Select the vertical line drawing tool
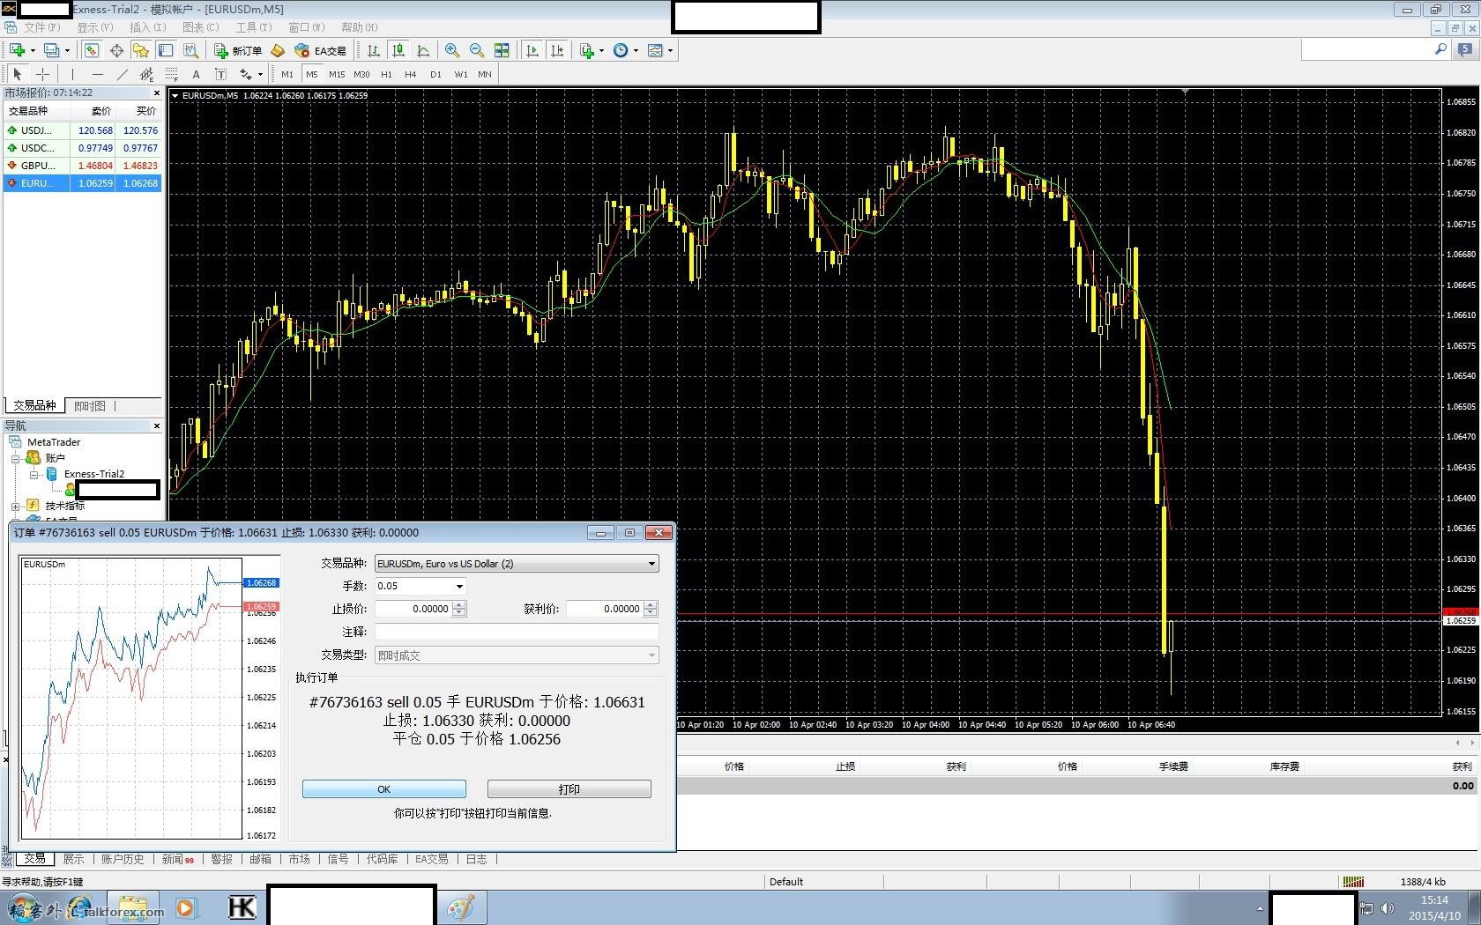Viewport: 1481px width, 925px height. click(x=72, y=74)
